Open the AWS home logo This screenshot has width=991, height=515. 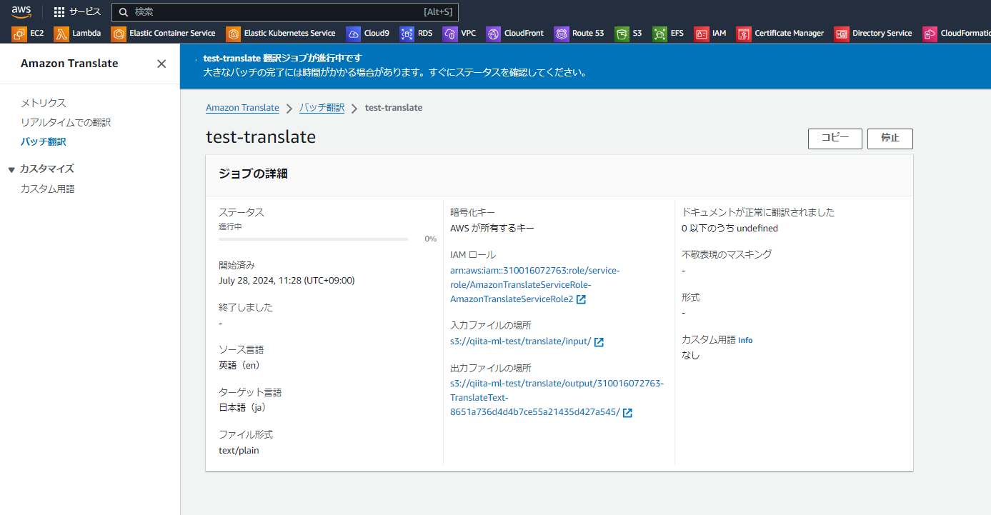21,11
